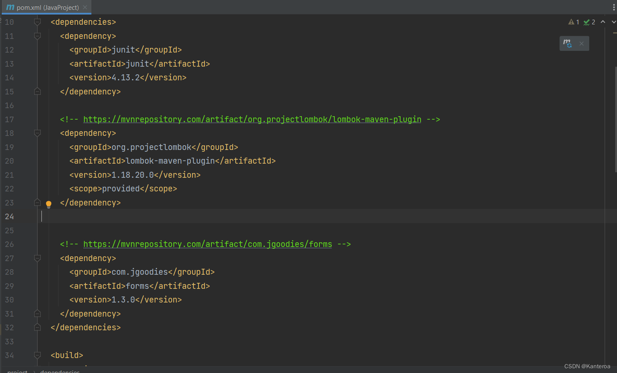
Task: Click closing </dependency> tag on line 31
Action: click(x=91, y=314)
